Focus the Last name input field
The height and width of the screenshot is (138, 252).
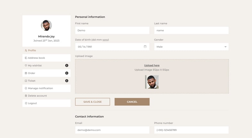[x=191, y=30]
